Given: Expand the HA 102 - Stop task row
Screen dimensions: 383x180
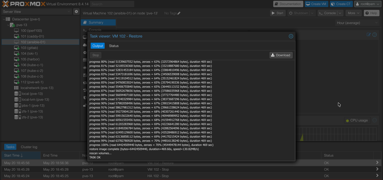Looking at the screenshot, I should (x=377, y=176).
